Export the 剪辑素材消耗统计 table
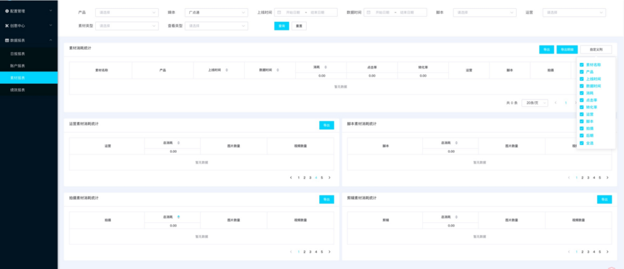Screen dimensions: 624x269 coord(605,199)
